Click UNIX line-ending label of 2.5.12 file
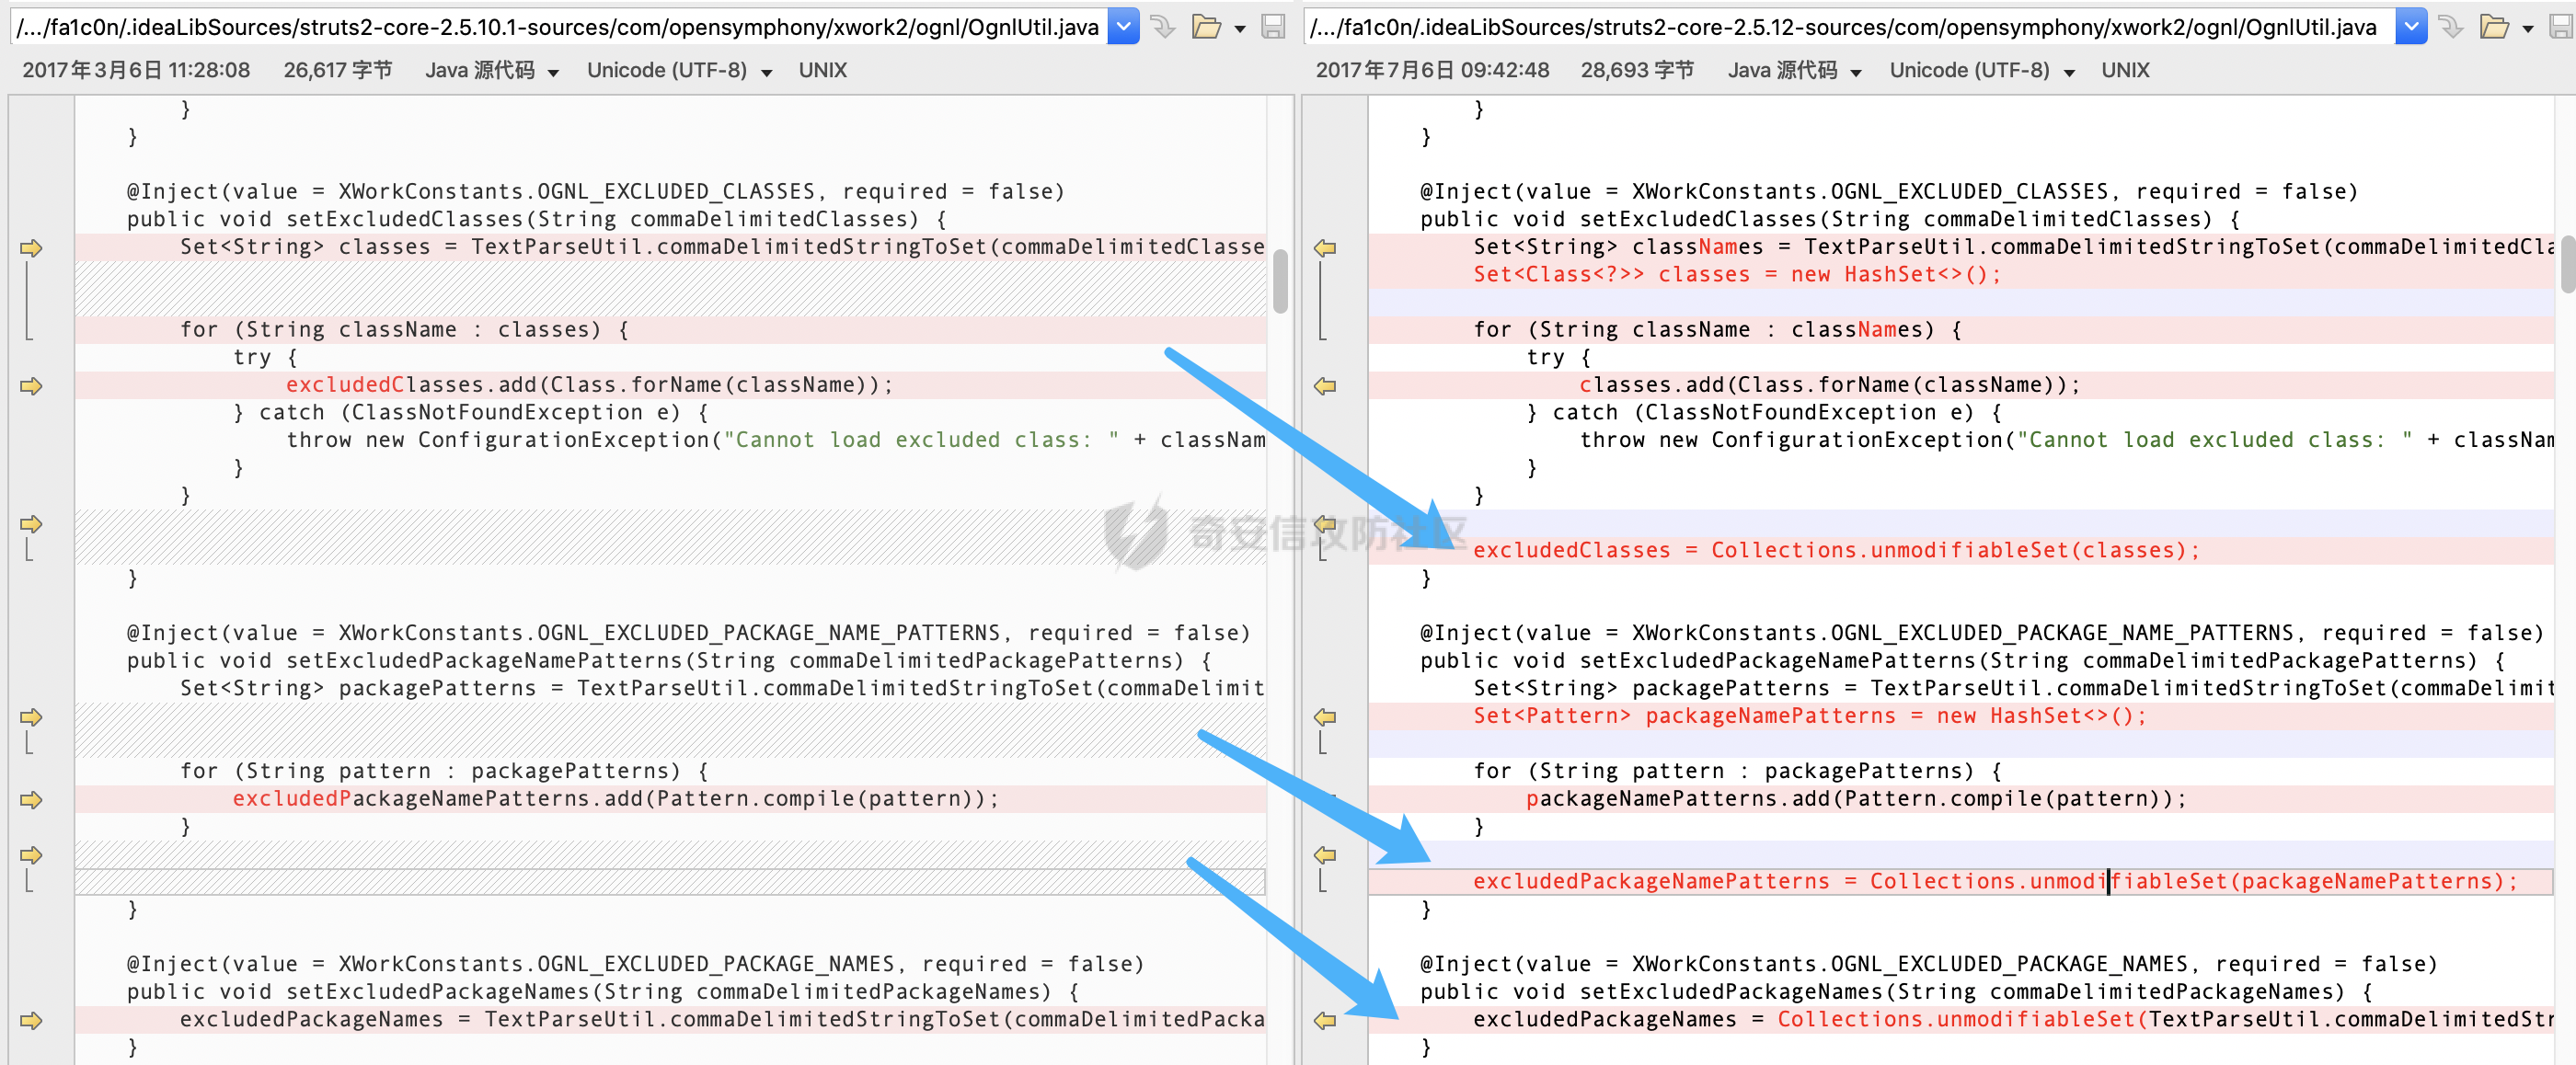The height and width of the screenshot is (1065, 2576). pyautogui.click(x=2125, y=71)
